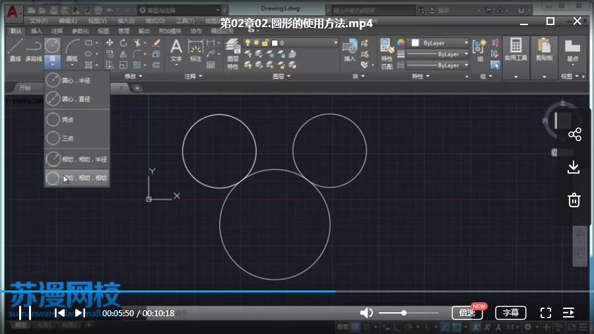The height and width of the screenshot is (334, 594).
Task: Click the Erase tool icon
Action: (x=156, y=43)
